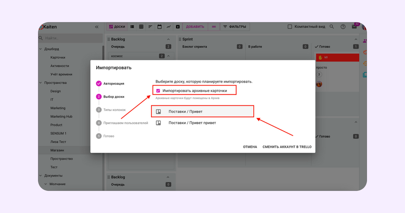The image size is (405, 213).
Task: Collapse the top Backlog lane chevron
Action: (168, 39)
